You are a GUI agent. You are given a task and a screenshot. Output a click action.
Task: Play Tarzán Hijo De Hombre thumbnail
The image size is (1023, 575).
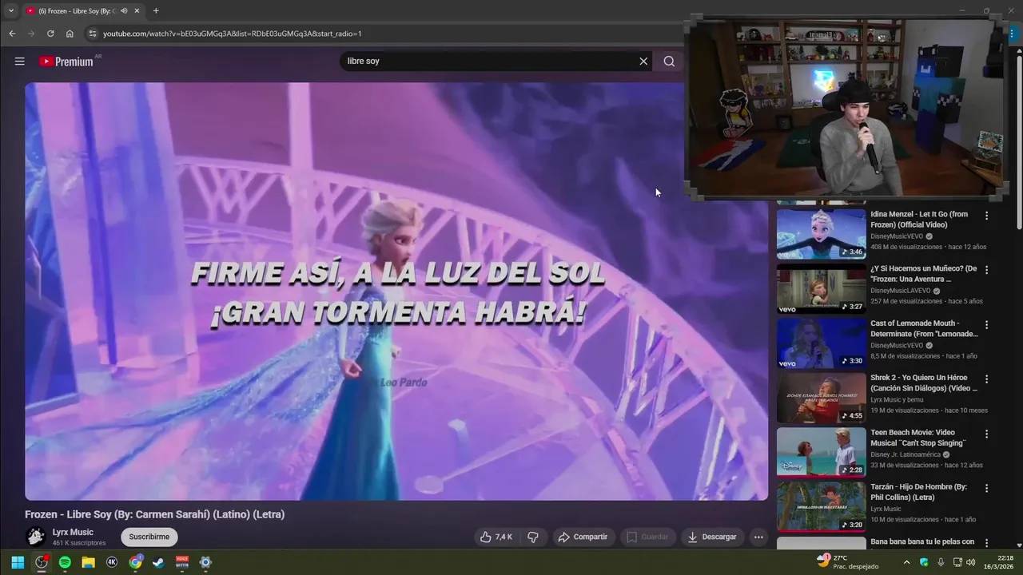point(822,506)
